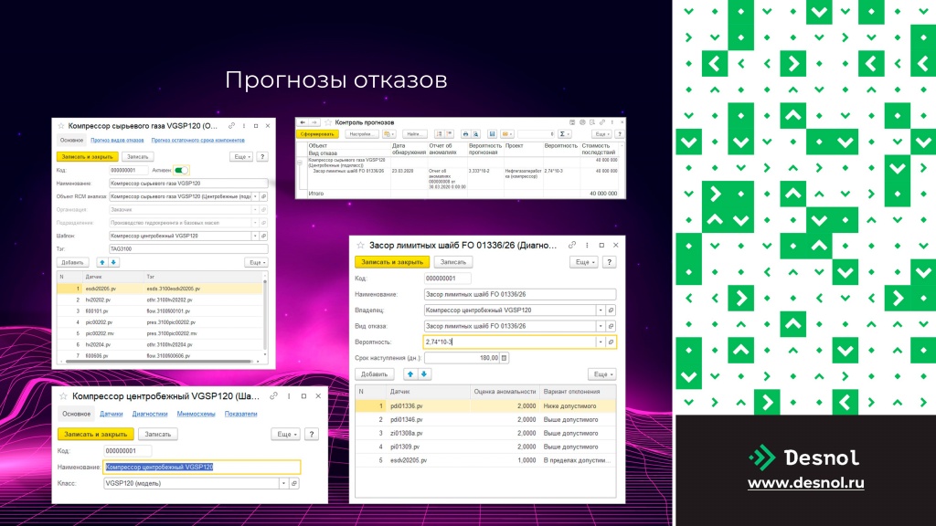Click the Сформировать button

(317, 134)
